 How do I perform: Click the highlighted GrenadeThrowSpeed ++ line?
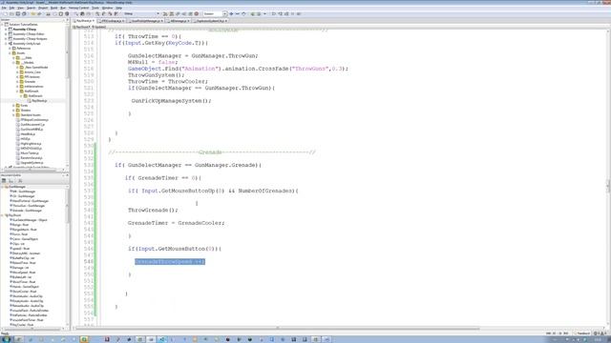click(170, 262)
